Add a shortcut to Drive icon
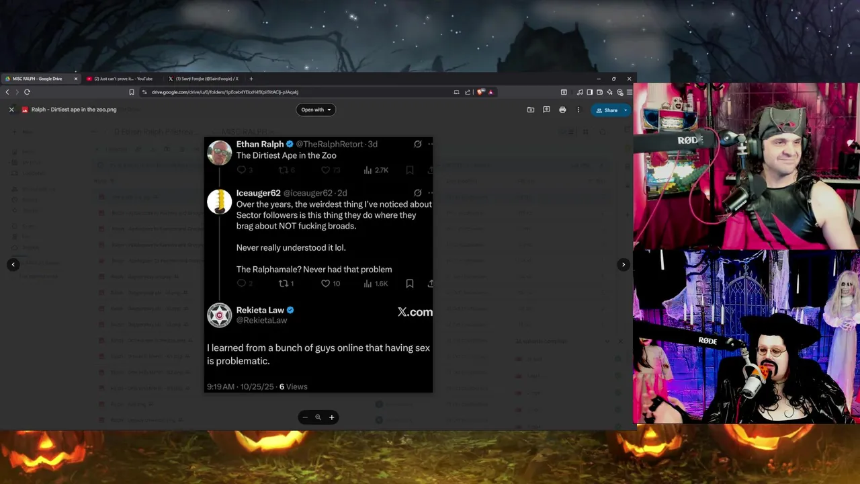Screen dimensions: 860x484 [x=531, y=110]
